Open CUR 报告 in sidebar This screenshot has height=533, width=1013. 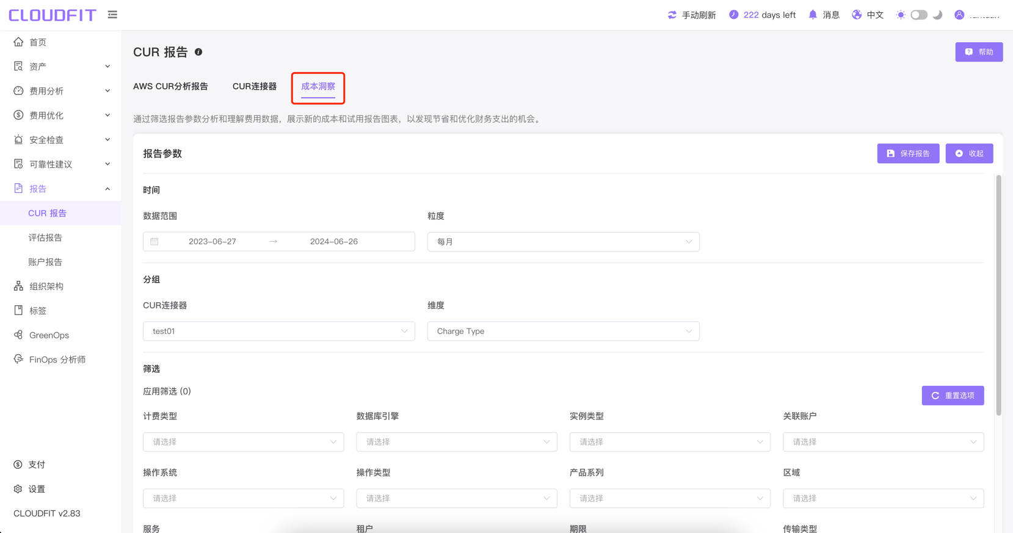click(x=60, y=213)
